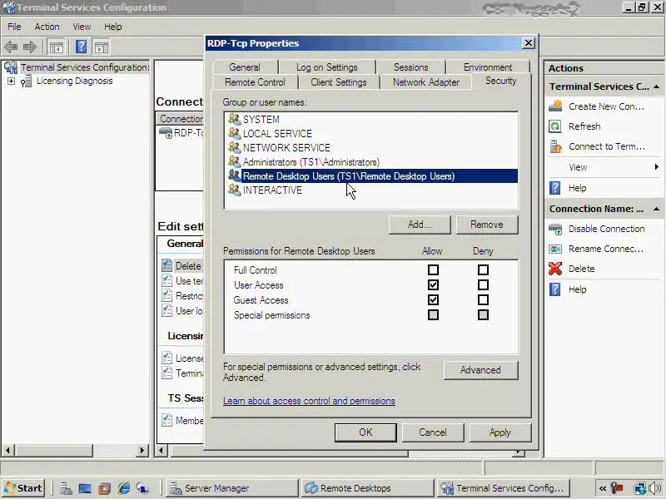The width and height of the screenshot is (666, 499).
Task: Click the Delete setting icon in General list
Action: (x=167, y=265)
